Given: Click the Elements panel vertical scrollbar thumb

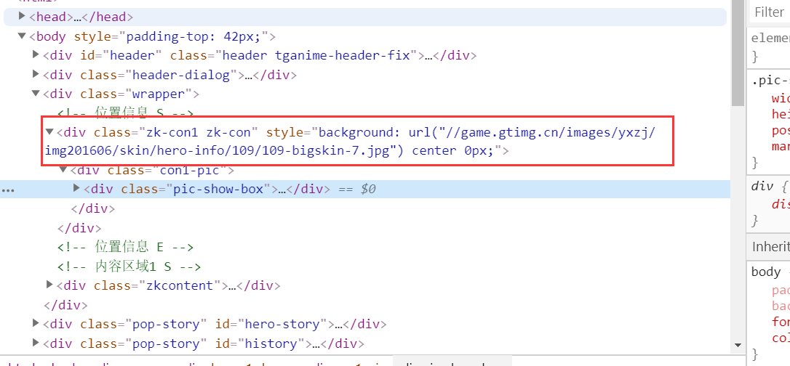Looking at the screenshot, I should click(x=738, y=53).
